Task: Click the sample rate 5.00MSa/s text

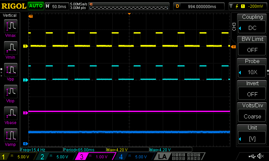Action: (x=79, y=4)
